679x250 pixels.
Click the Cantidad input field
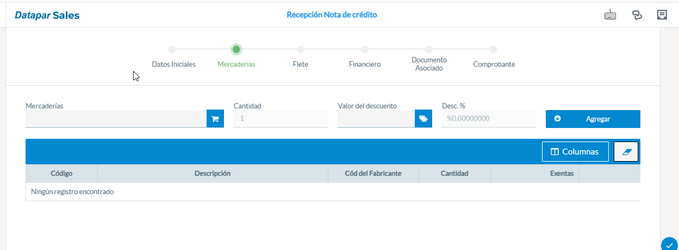[281, 119]
